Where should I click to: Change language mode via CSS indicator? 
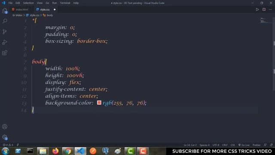click(x=233, y=145)
